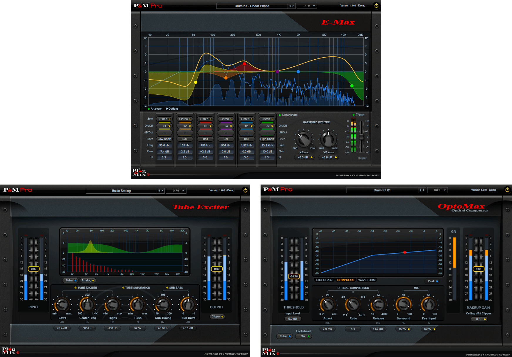Click the Dry Input mix knob
The image size is (512, 357).
click(429, 305)
